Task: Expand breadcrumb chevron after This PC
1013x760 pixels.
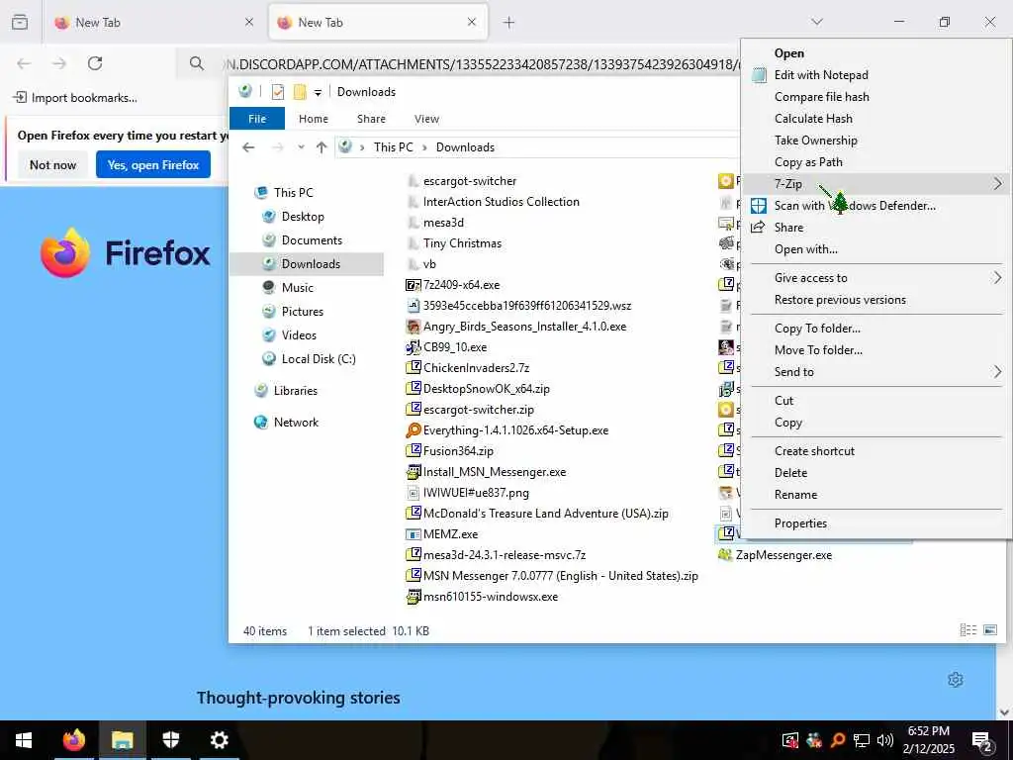Action: tap(424, 147)
